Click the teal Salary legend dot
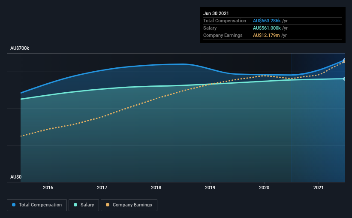This screenshot has height=218, width=352. click(x=75, y=205)
